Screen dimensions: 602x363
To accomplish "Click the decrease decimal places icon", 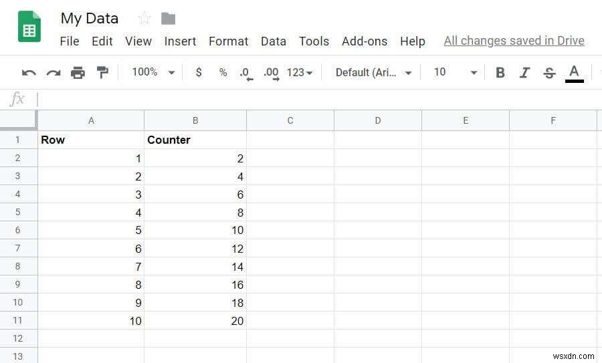I will pyautogui.click(x=246, y=73).
